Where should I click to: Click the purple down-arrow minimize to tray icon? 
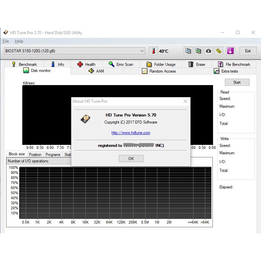230,51
